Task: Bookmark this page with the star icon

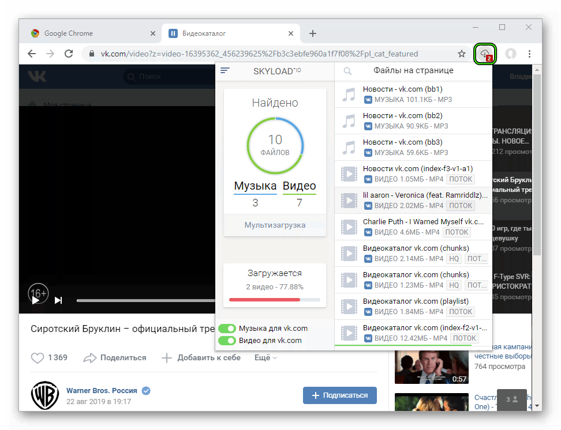Action: coord(462,54)
